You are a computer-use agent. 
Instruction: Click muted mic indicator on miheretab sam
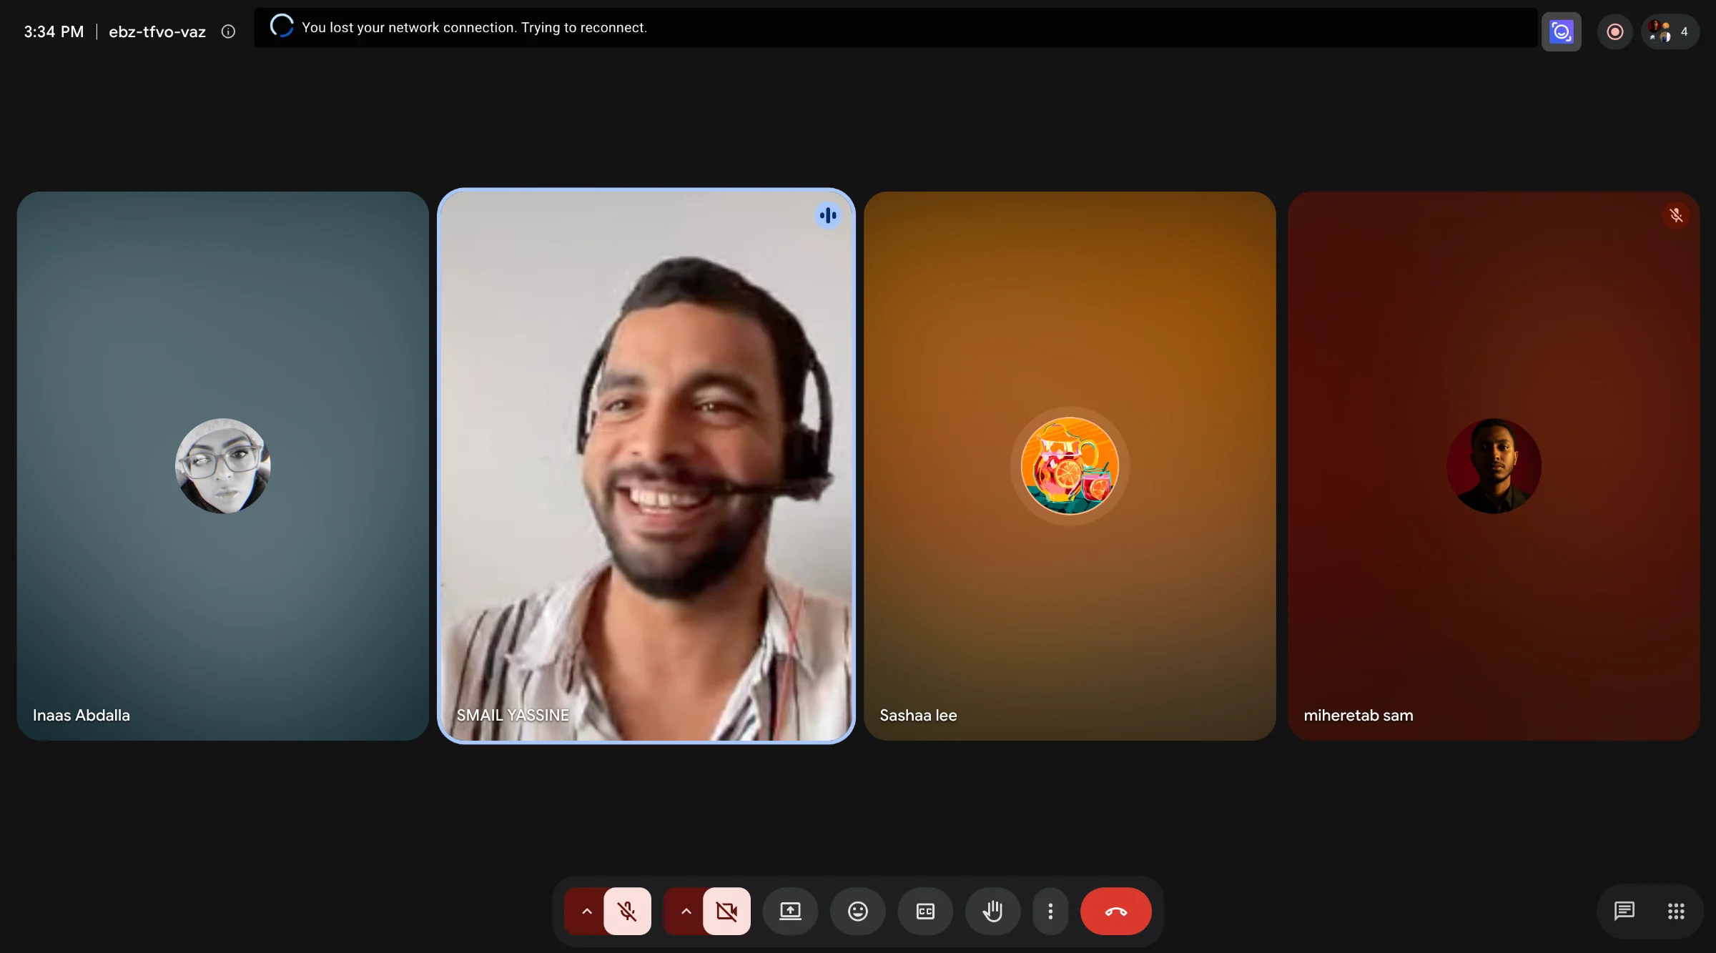(1676, 215)
